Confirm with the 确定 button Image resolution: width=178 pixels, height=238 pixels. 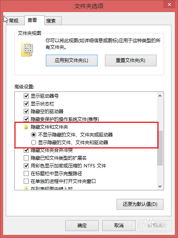point(82,225)
